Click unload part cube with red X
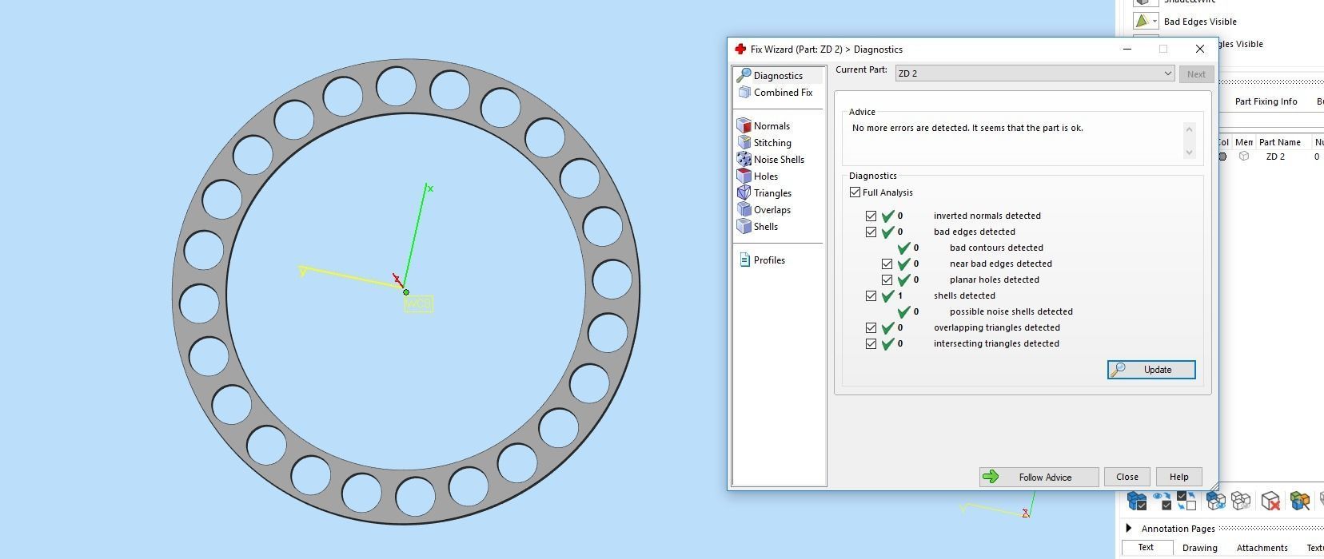Viewport: 1324px width, 559px height. [1270, 501]
